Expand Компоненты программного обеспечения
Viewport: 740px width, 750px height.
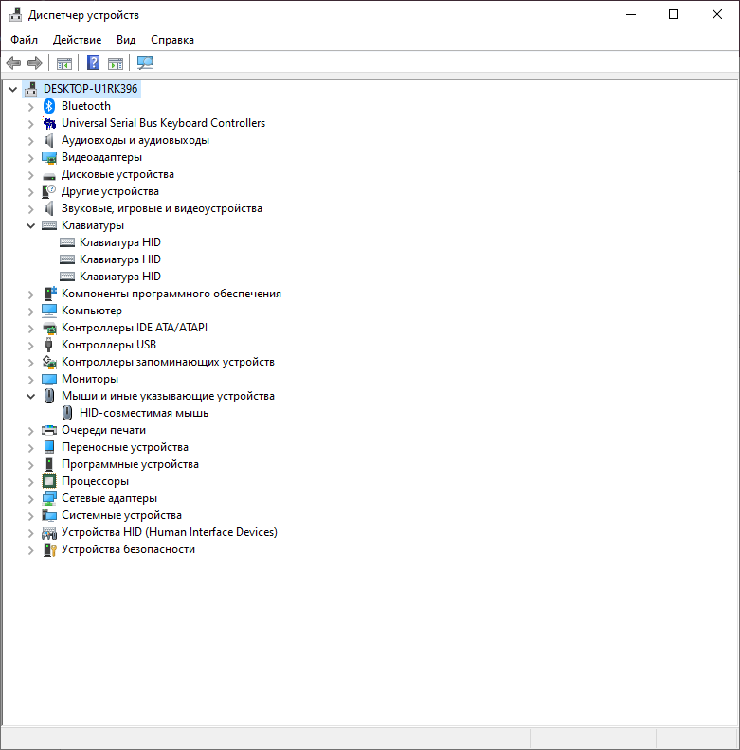[x=31, y=294]
